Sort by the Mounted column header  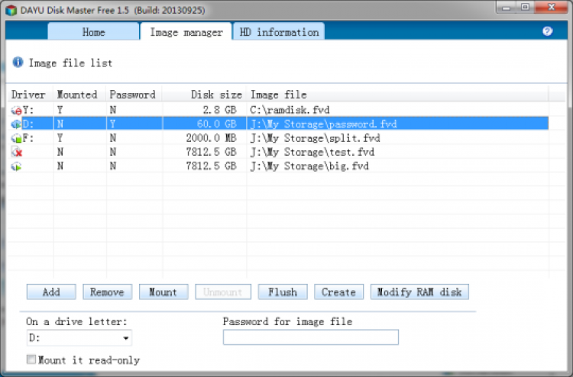point(79,95)
